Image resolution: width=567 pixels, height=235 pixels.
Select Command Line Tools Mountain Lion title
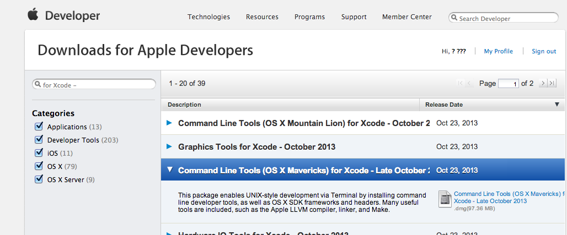[304, 123]
